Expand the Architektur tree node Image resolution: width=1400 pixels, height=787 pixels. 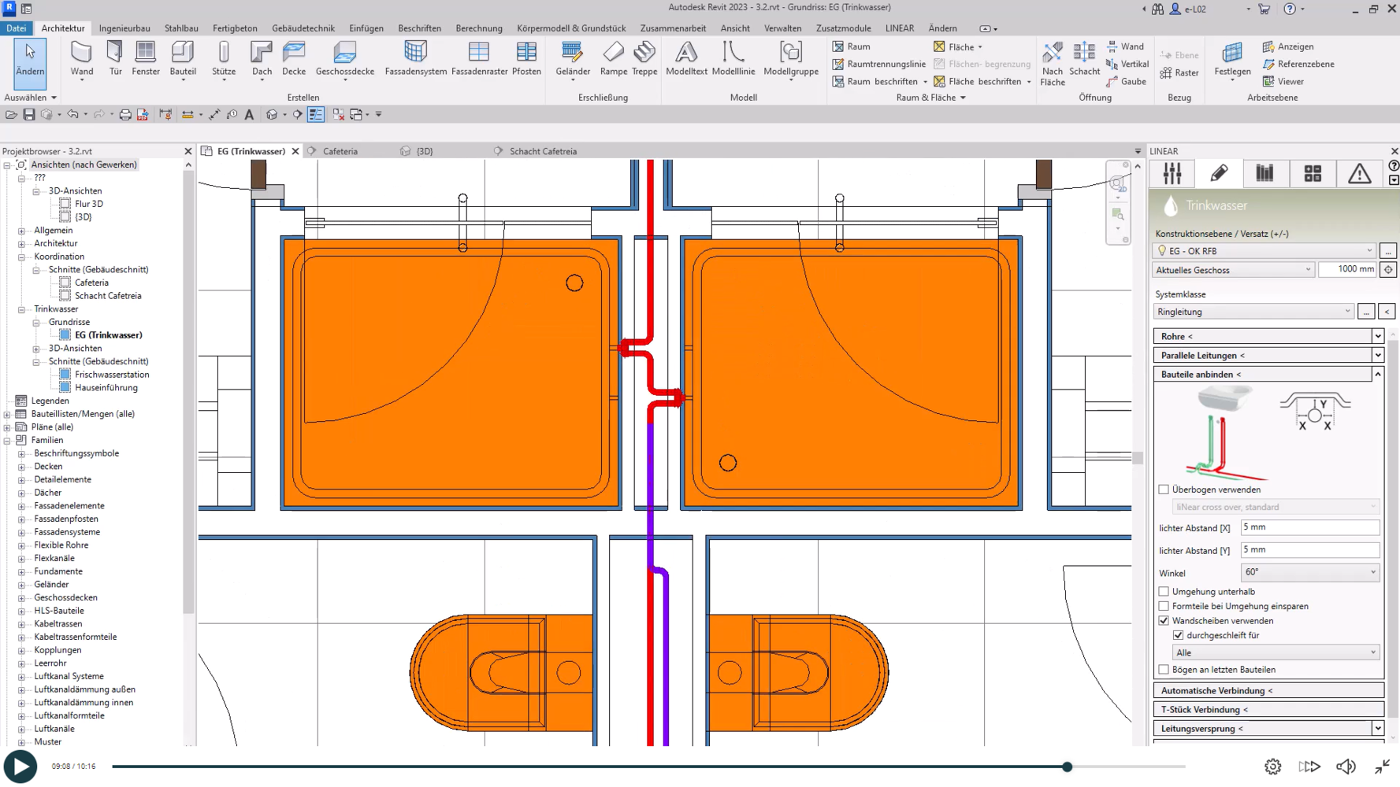click(x=22, y=243)
